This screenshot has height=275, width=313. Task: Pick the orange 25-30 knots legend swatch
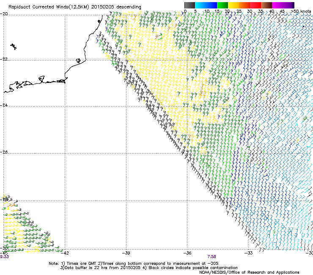pyautogui.click(x=244, y=5)
